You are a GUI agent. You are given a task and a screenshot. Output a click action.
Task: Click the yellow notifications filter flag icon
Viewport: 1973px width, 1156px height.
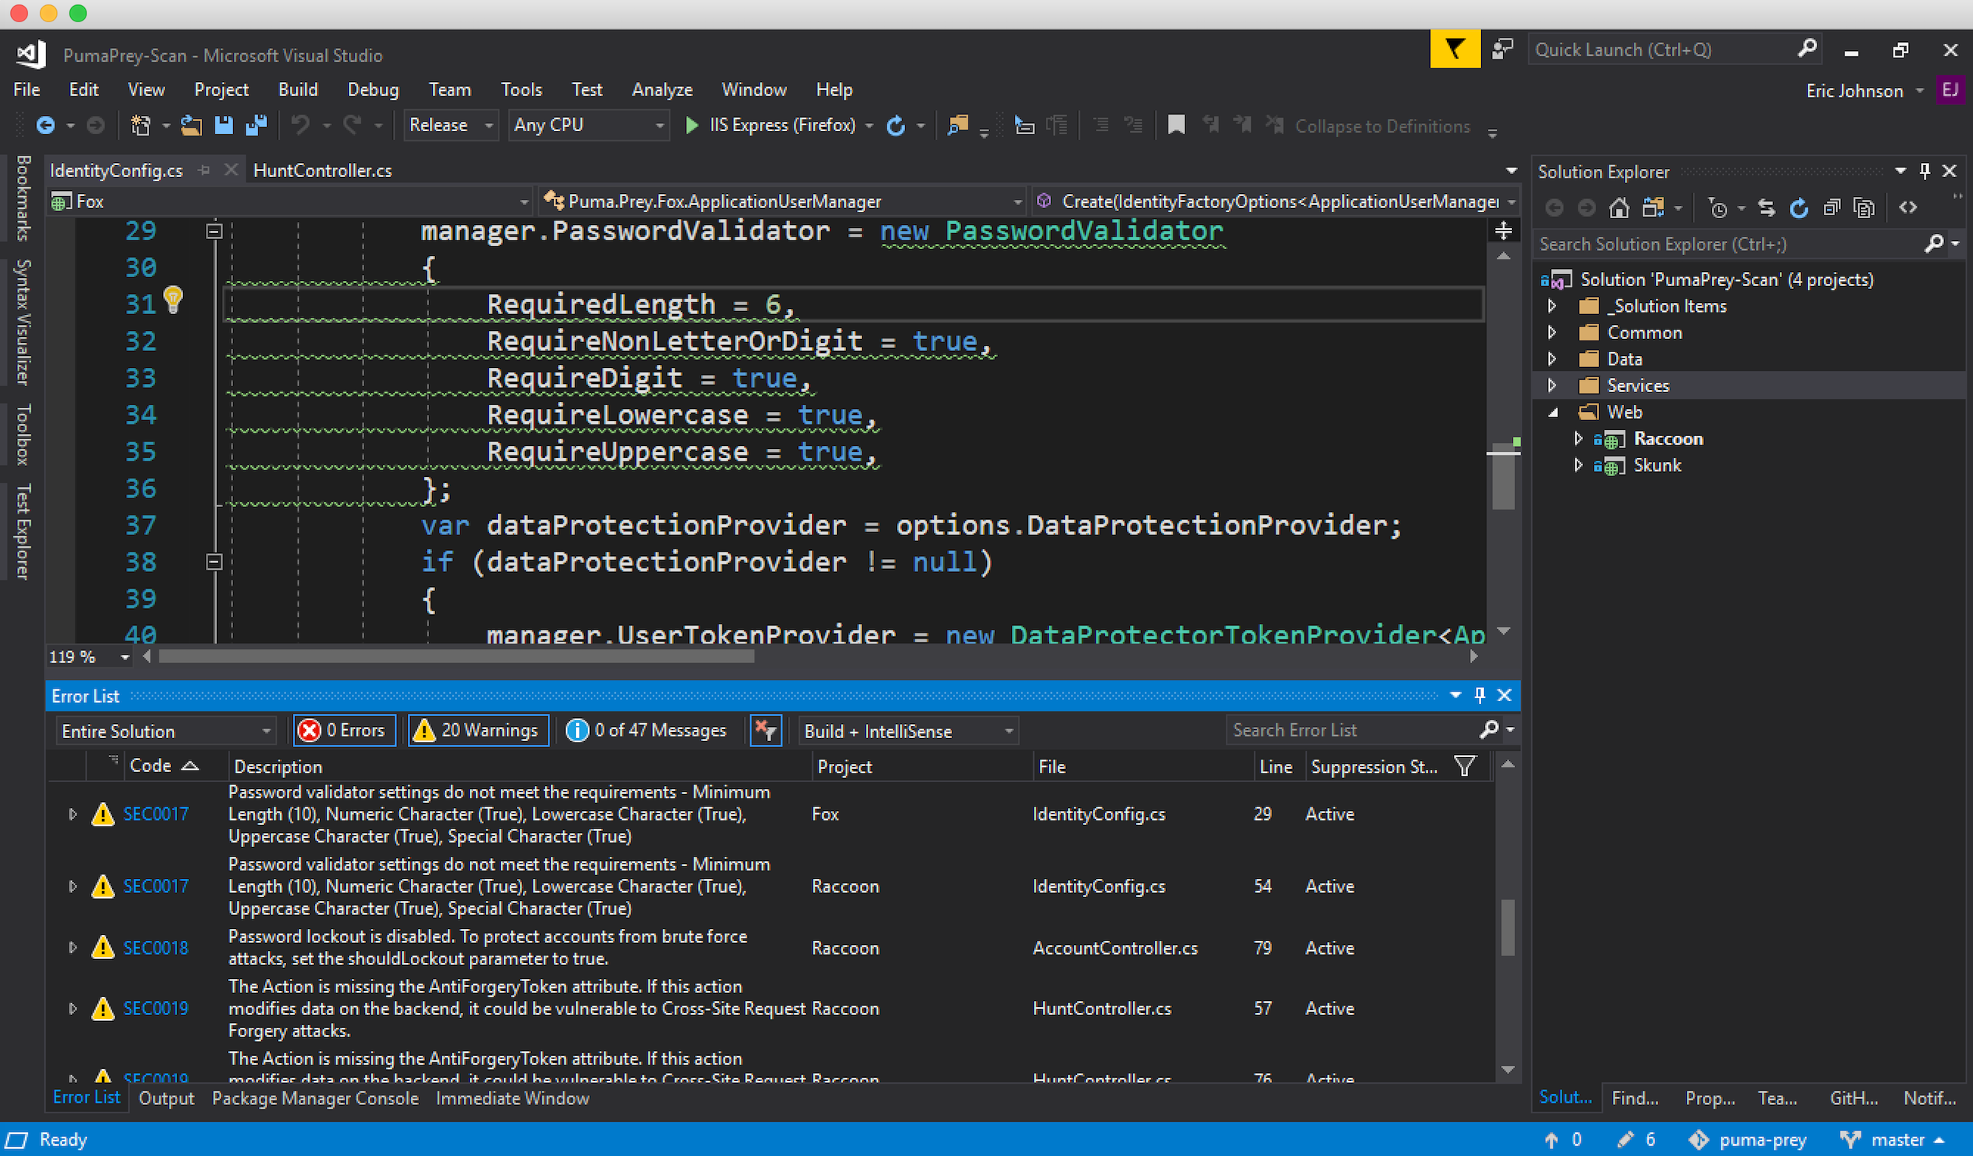click(1454, 49)
